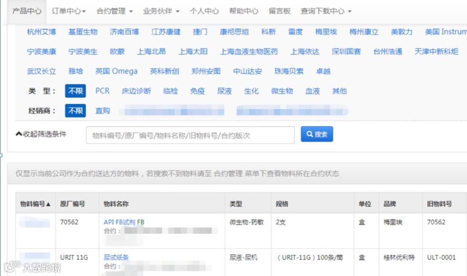Select brand 宁波美康
The image size is (467, 276).
pos(41,51)
